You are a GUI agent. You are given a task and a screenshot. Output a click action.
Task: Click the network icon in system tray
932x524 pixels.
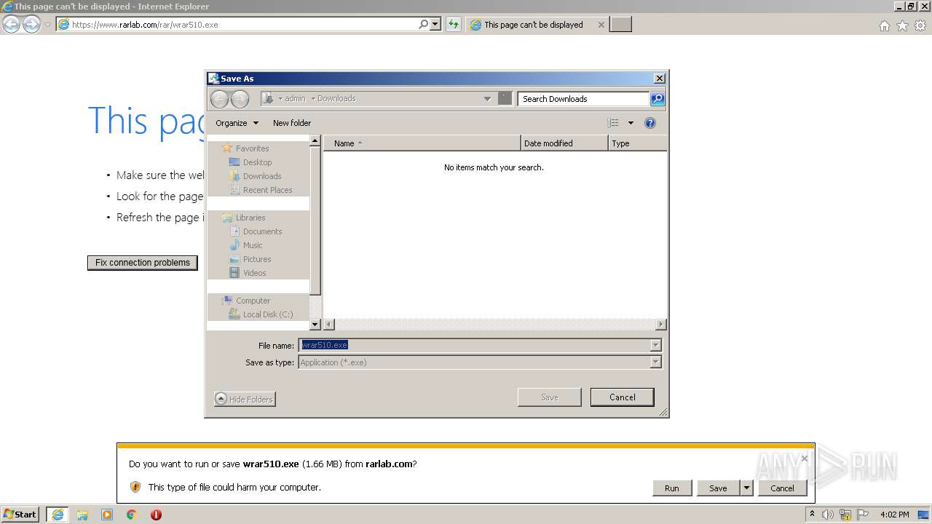coord(845,515)
